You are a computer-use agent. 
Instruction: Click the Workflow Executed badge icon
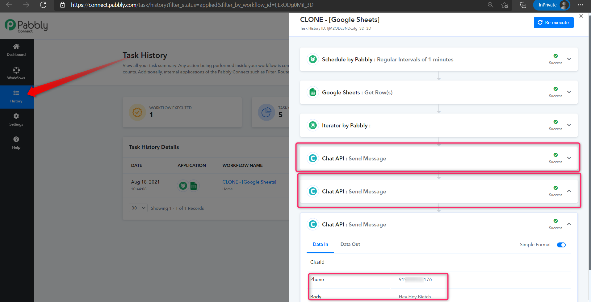[137, 112]
